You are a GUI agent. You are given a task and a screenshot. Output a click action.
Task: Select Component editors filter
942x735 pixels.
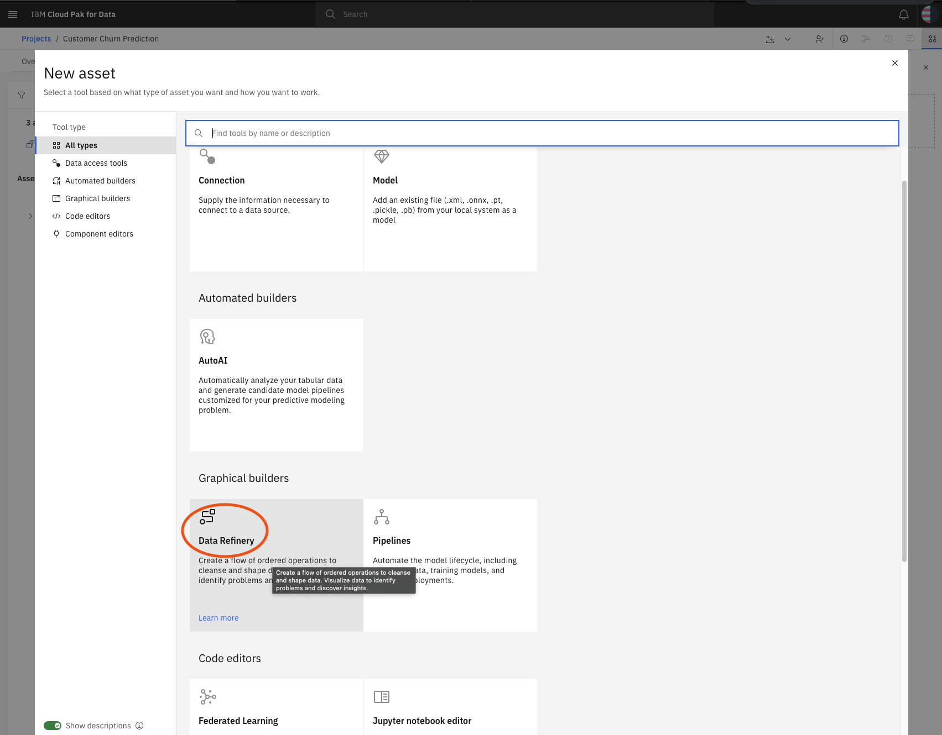(106, 234)
